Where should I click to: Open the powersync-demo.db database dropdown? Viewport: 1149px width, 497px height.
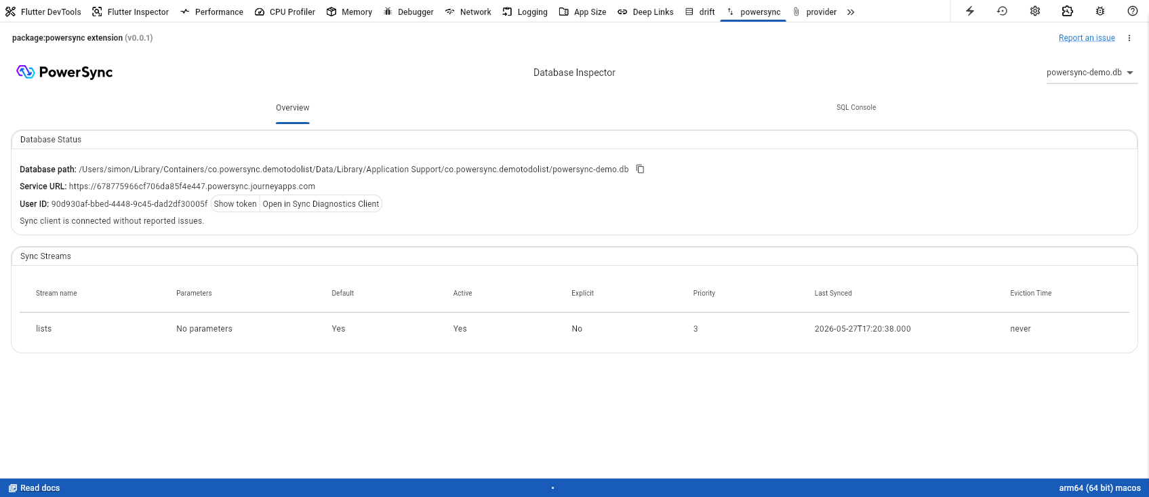coord(1091,73)
